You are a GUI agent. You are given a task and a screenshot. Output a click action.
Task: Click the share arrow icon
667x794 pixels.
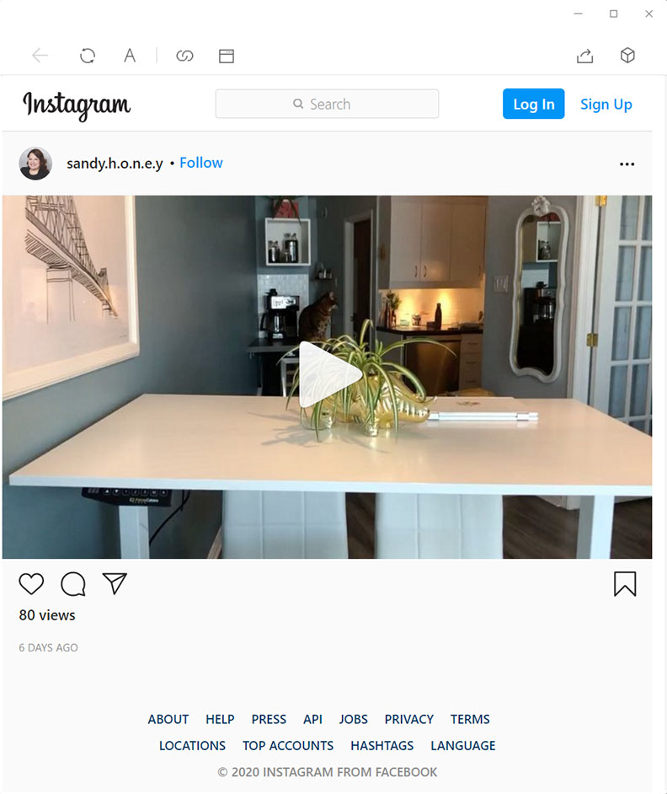(585, 55)
